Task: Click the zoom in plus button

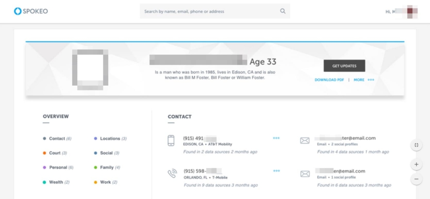Action: click(416, 165)
